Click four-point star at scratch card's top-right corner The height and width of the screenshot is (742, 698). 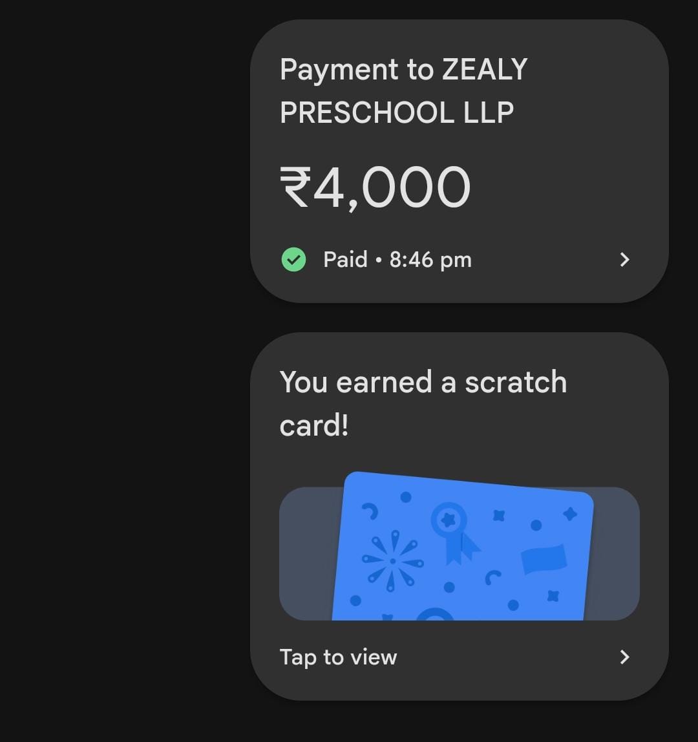coord(570,513)
